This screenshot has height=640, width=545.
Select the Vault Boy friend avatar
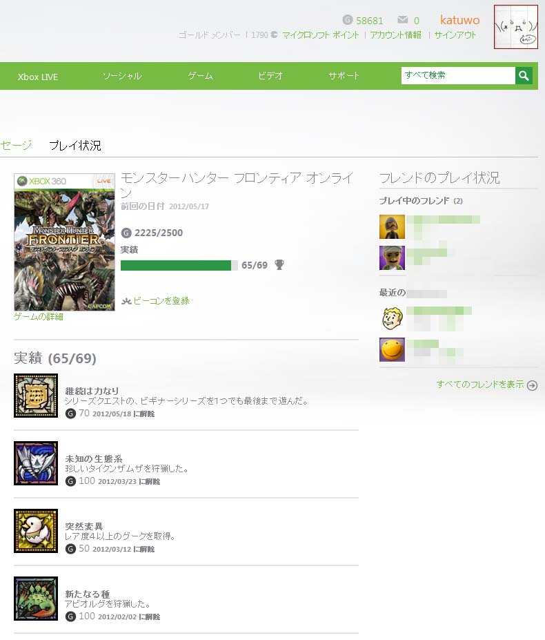click(x=392, y=318)
